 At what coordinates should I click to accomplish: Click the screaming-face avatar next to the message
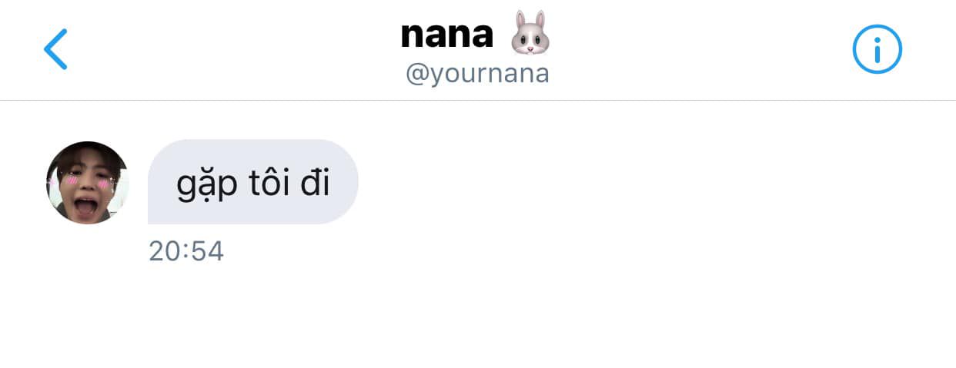[x=87, y=183]
